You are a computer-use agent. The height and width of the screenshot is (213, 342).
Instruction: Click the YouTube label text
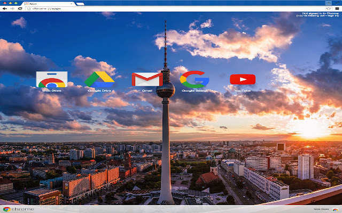tap(243, 91)
